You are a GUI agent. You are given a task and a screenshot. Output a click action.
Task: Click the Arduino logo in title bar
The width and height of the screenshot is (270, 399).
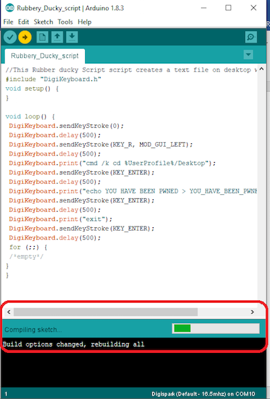[x=9, y=8]
